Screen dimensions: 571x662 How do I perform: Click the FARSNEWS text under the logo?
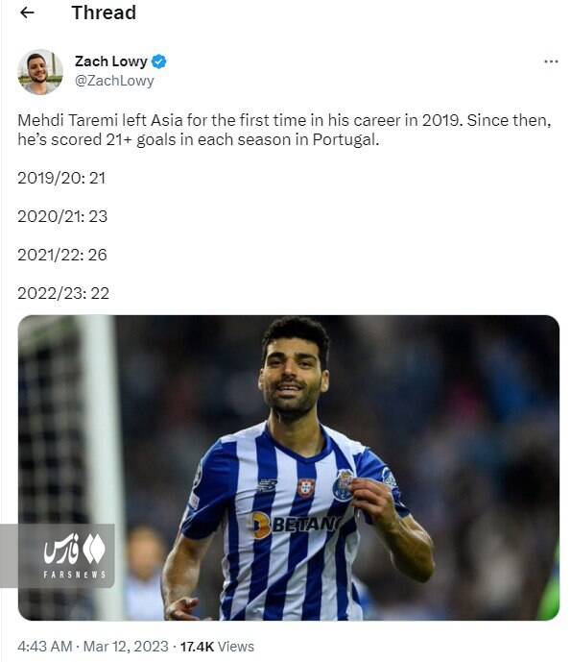coord(75,575)
